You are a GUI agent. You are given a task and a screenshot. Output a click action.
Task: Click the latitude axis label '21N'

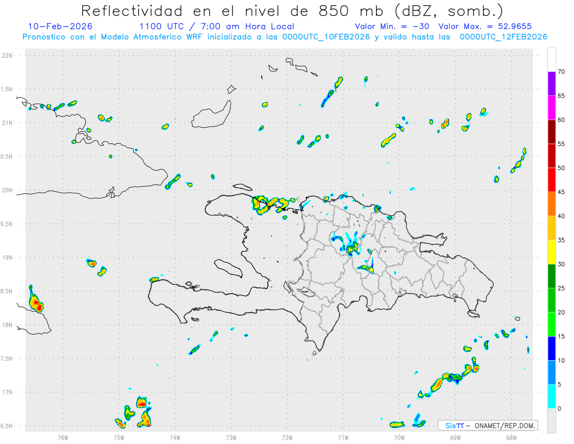click(8, 123)
